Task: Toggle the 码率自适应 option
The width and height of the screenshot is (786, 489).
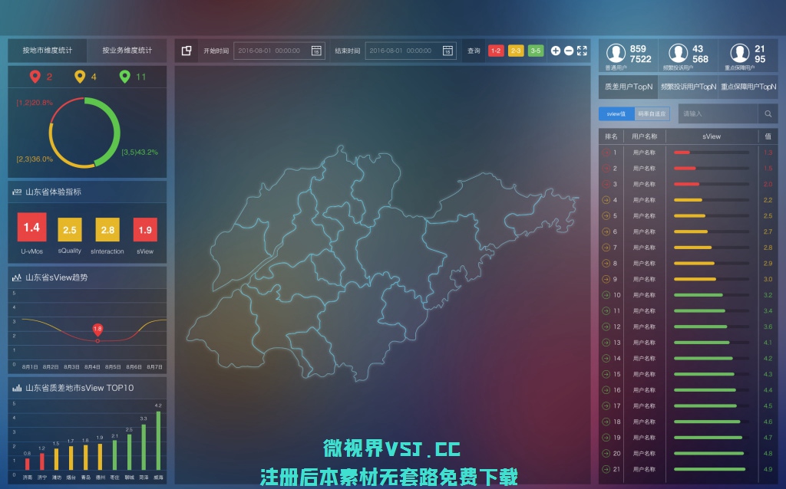Action: tap(652, 114)
